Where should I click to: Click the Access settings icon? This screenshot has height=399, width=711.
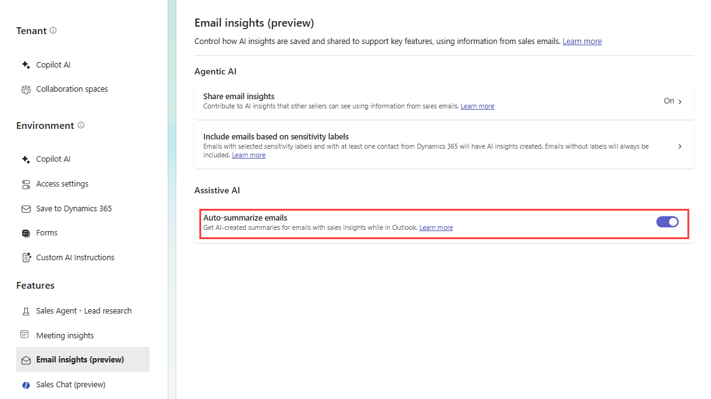(x=25, y=183)
